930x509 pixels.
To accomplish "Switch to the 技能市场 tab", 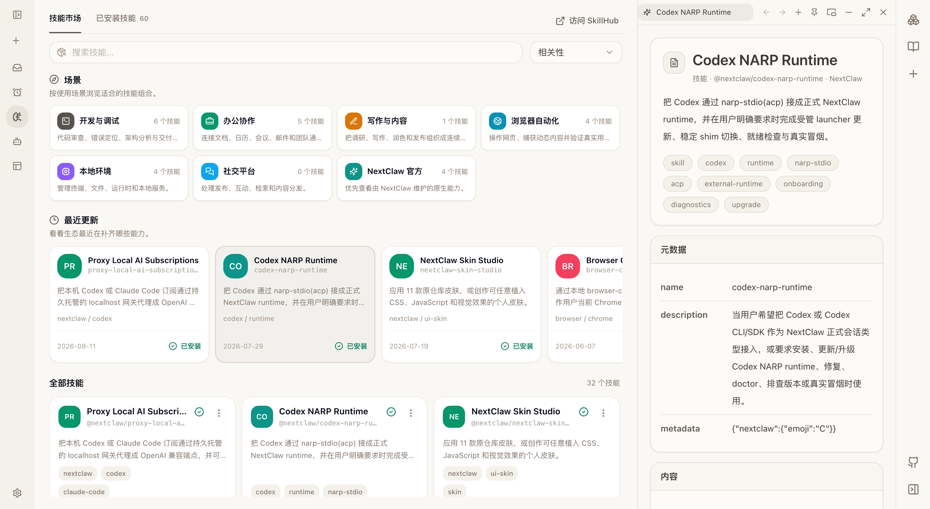I will tap(65, 18).
